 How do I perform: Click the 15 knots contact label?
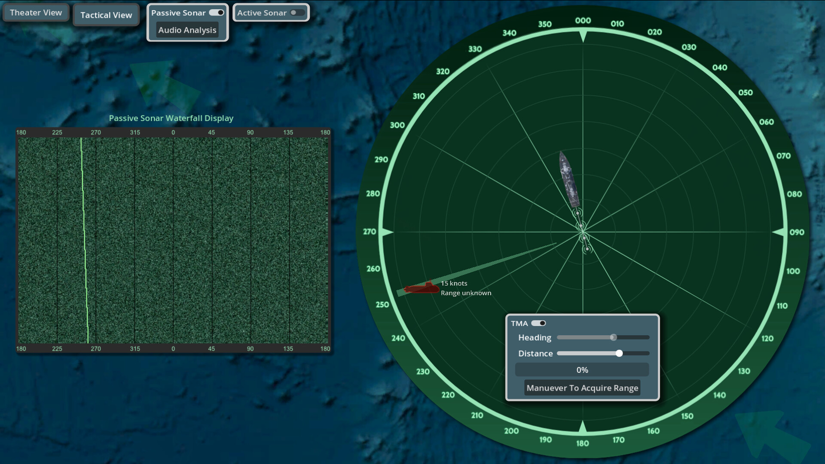point(454,283)
